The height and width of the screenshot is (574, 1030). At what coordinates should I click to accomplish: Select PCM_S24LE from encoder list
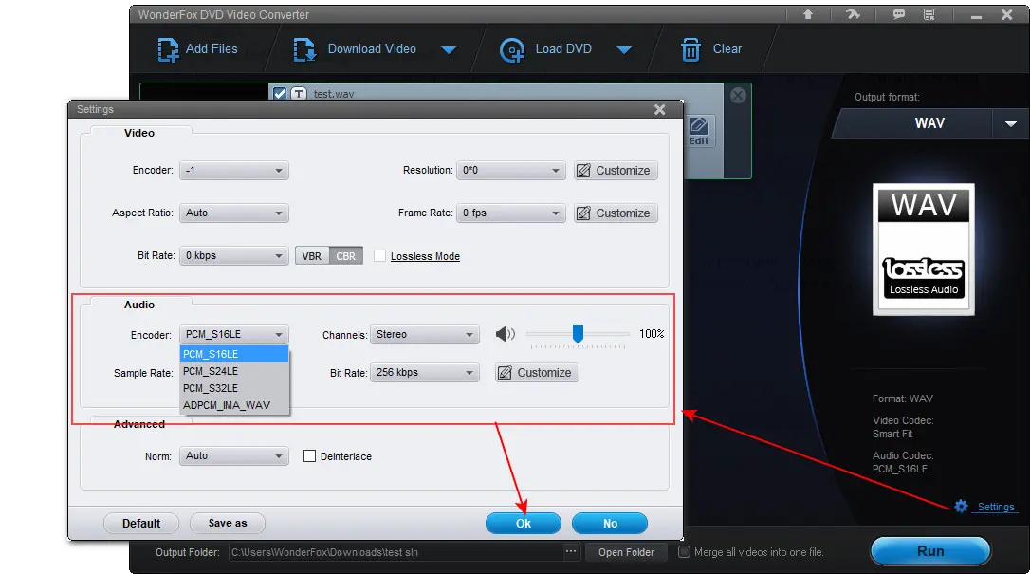pyautogui.click(x=234, y=371)
